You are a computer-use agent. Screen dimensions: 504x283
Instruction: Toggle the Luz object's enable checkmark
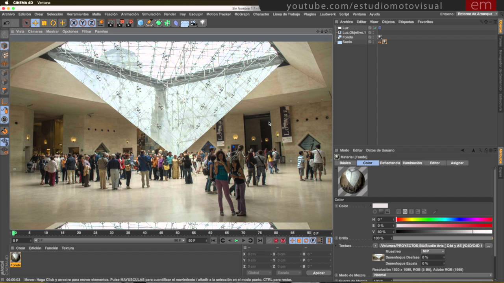[375, 28]
